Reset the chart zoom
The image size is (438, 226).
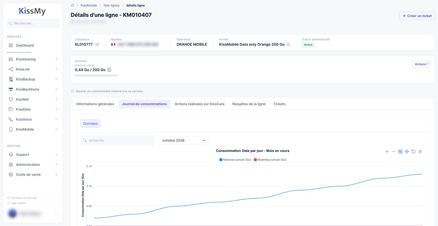click(x=414, y=152)
